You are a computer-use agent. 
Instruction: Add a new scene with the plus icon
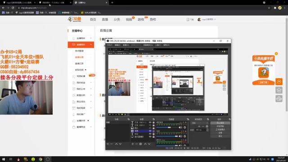pyautogui.click(x=108, y=144)
